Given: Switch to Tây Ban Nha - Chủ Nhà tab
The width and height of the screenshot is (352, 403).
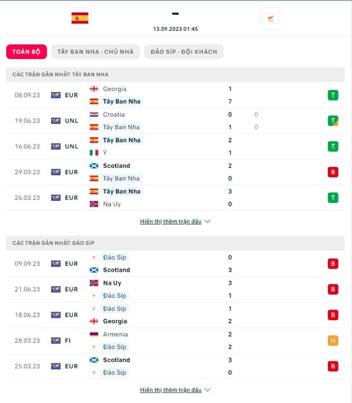Looking at the screenshot, I should 95,52.
